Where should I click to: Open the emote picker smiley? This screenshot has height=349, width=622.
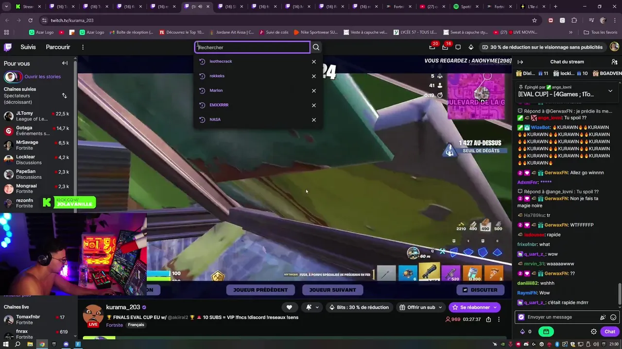(x=613, y=317)
